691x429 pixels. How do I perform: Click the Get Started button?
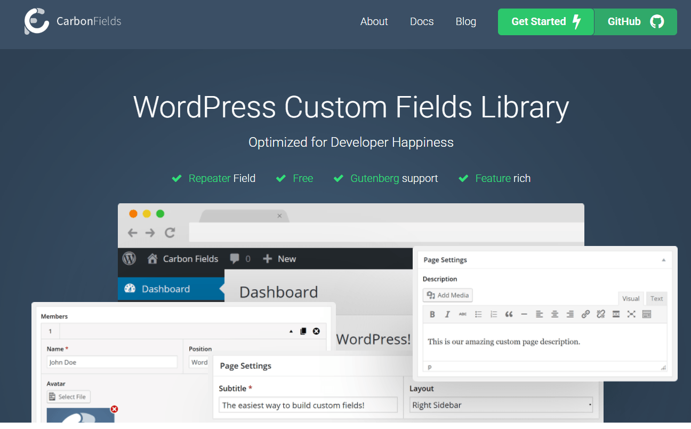tap(546, 22)
